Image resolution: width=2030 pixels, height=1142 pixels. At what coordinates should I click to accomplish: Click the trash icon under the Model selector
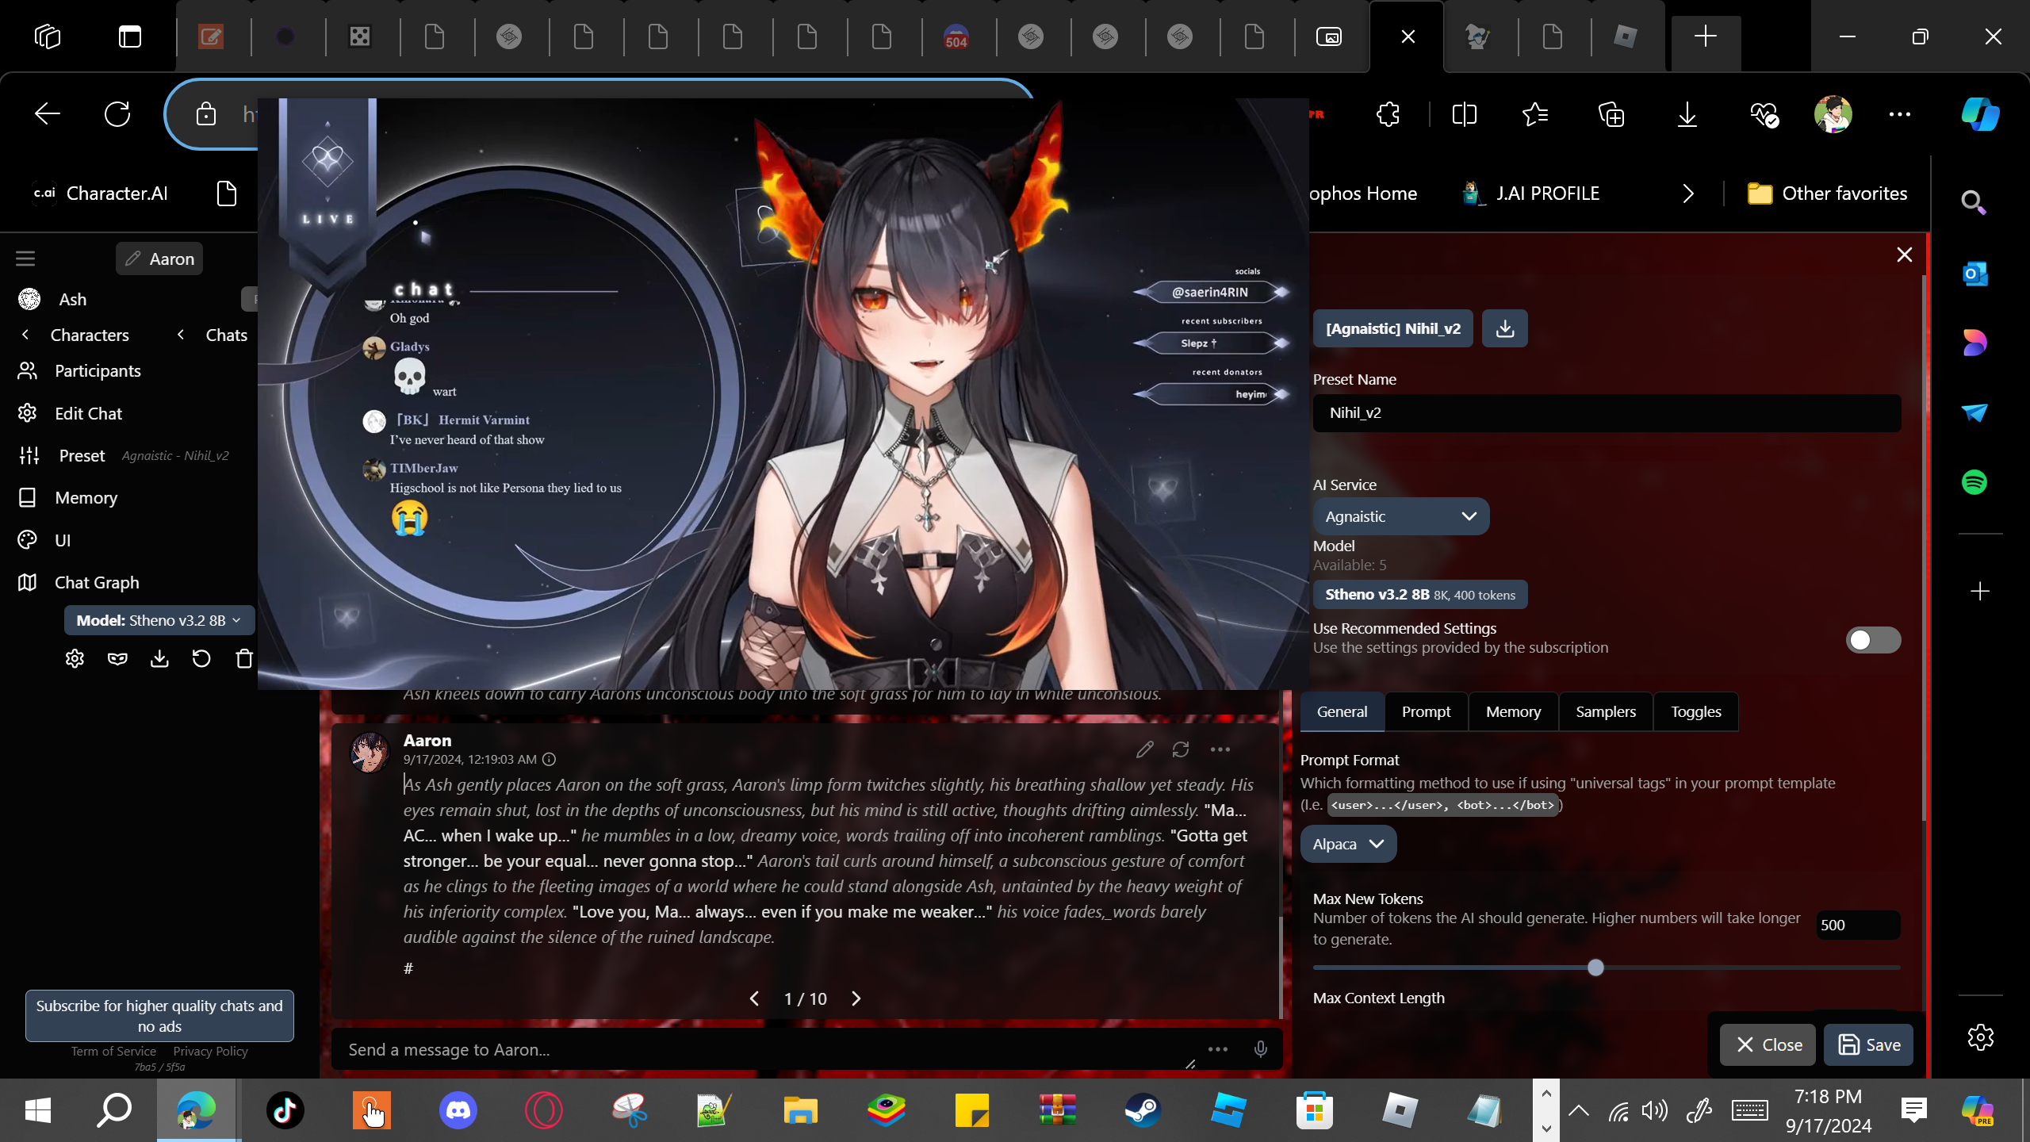pos(244,658)
